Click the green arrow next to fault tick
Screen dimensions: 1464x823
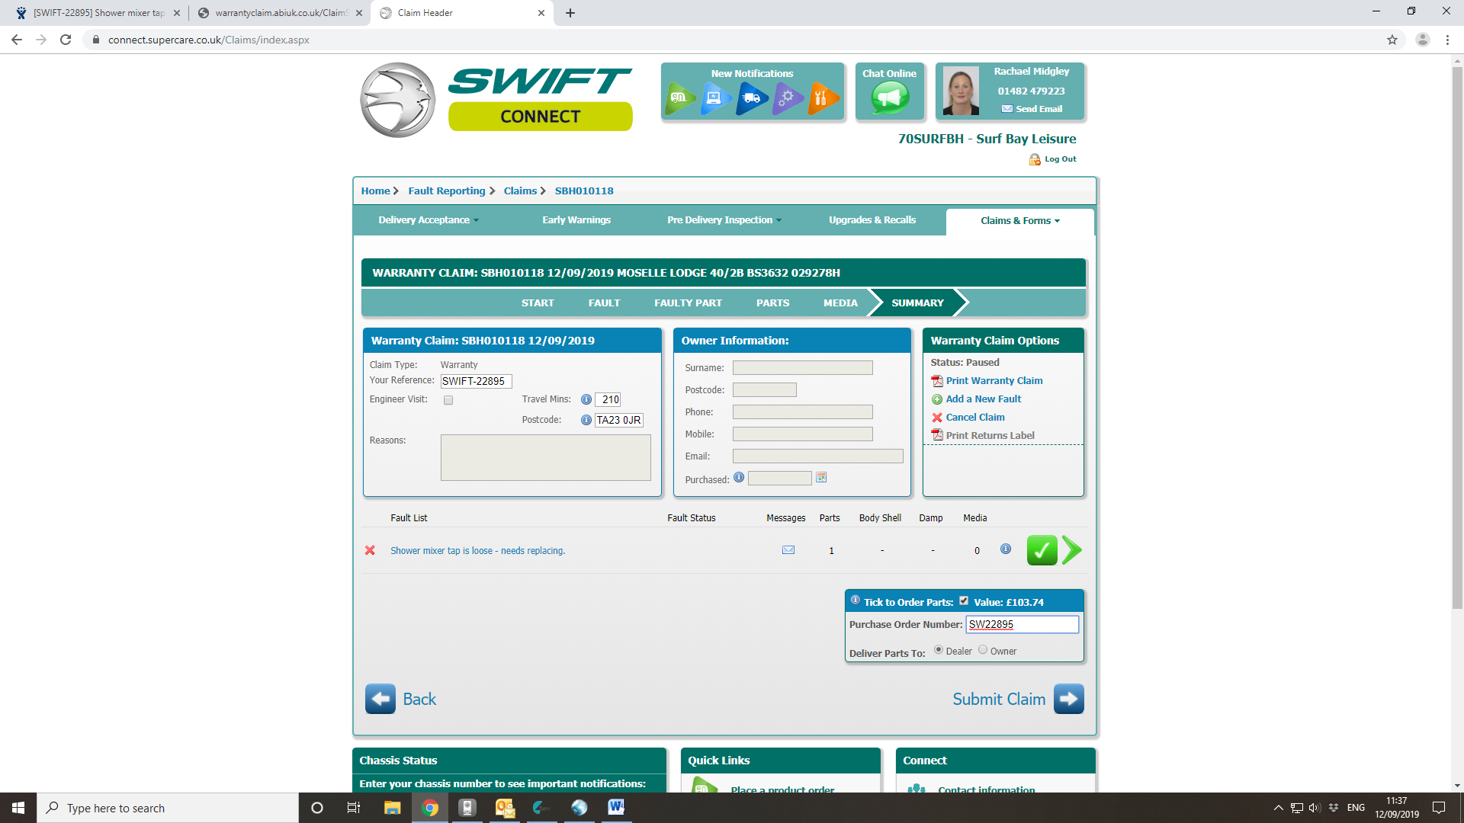click(1071, 550)
